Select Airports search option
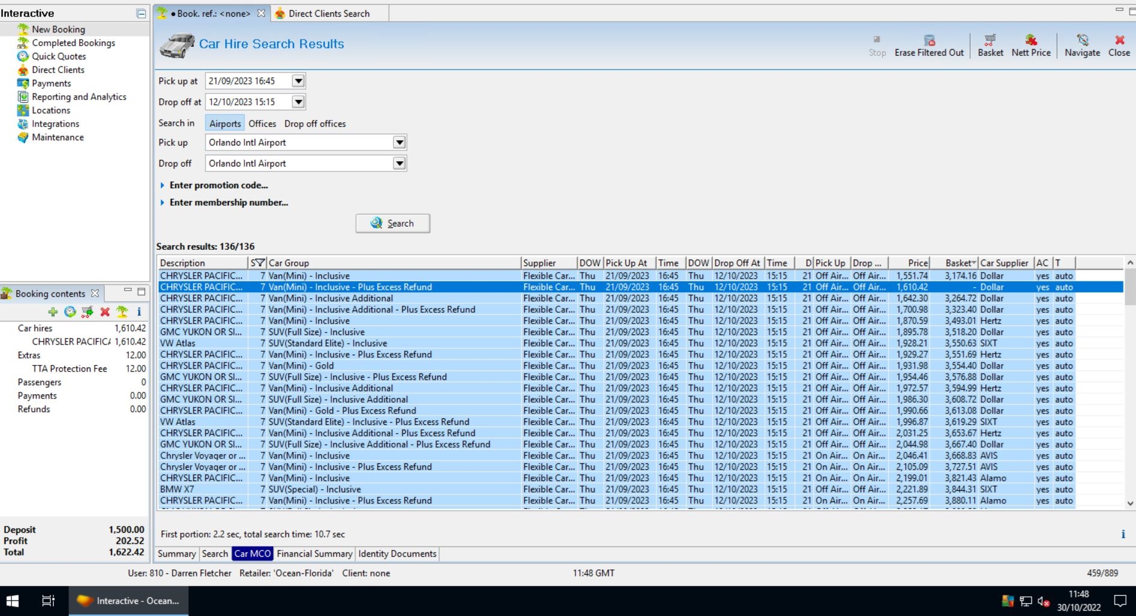The height and width of the screenshot is (616, 1136). pos(225,123)
